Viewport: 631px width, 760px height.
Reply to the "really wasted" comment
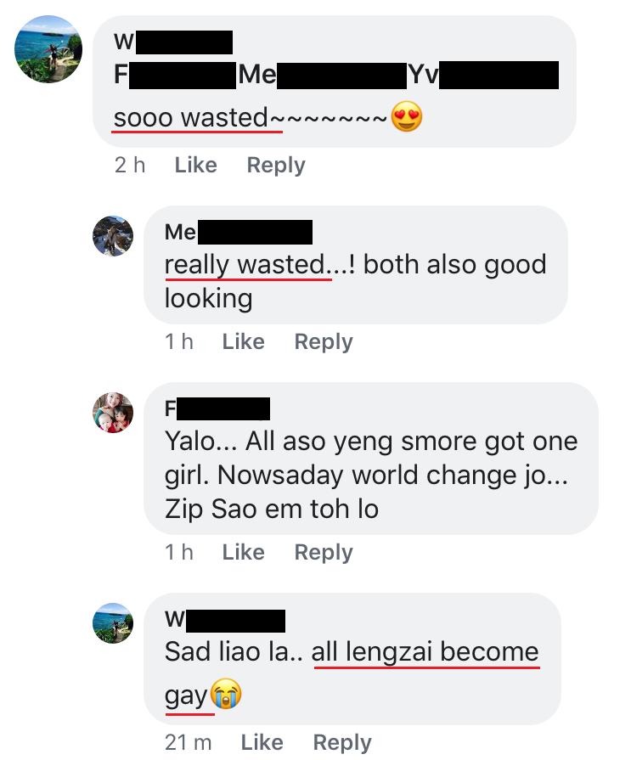323,341
